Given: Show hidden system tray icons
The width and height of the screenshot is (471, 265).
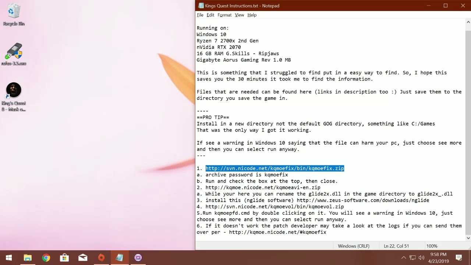Looking at the screenshot, I should [x=404, y=258].
